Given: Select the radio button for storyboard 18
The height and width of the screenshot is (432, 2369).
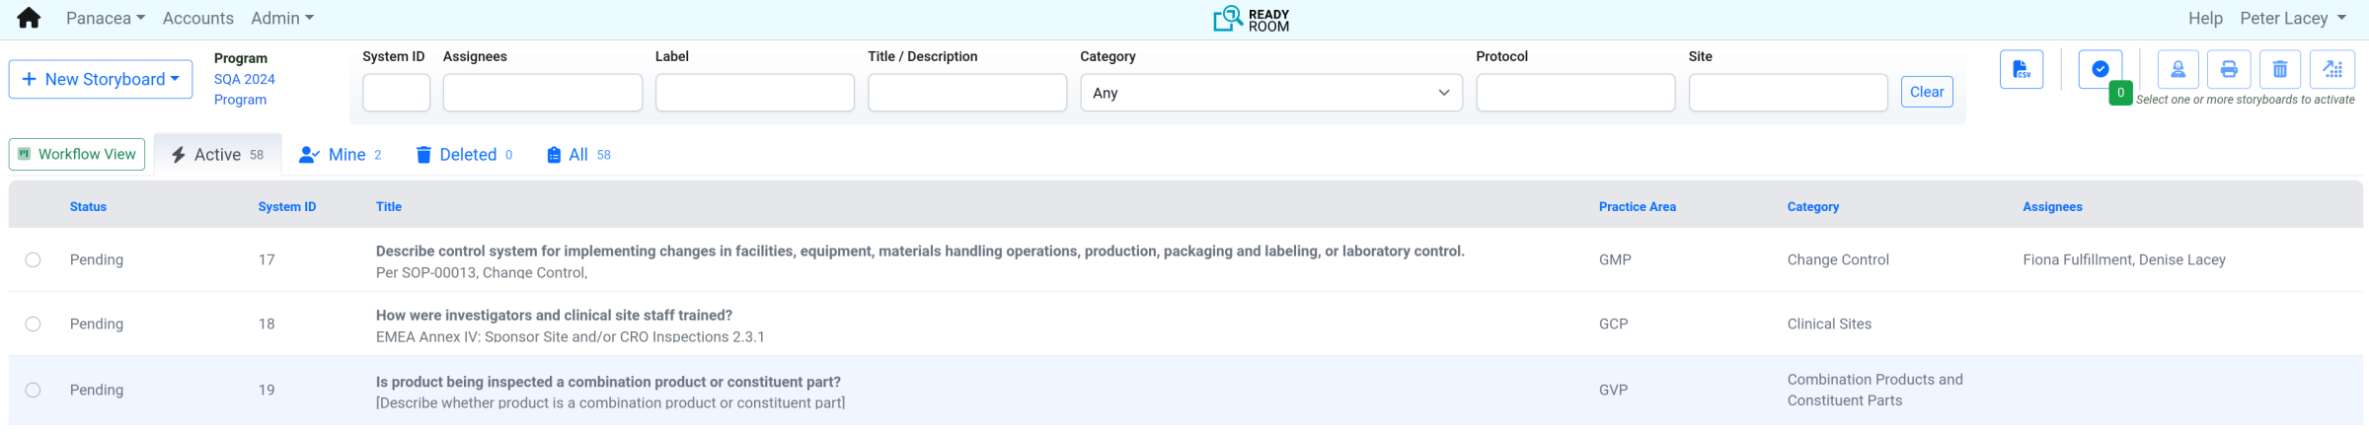Looking at the screenshot, I should click(33, 324).
